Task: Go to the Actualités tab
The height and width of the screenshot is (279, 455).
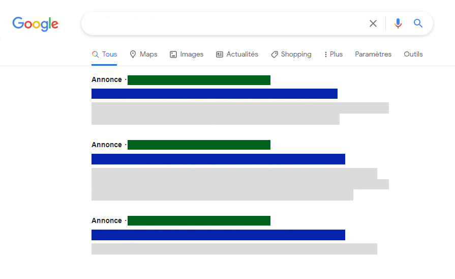Action: point(237,54)
